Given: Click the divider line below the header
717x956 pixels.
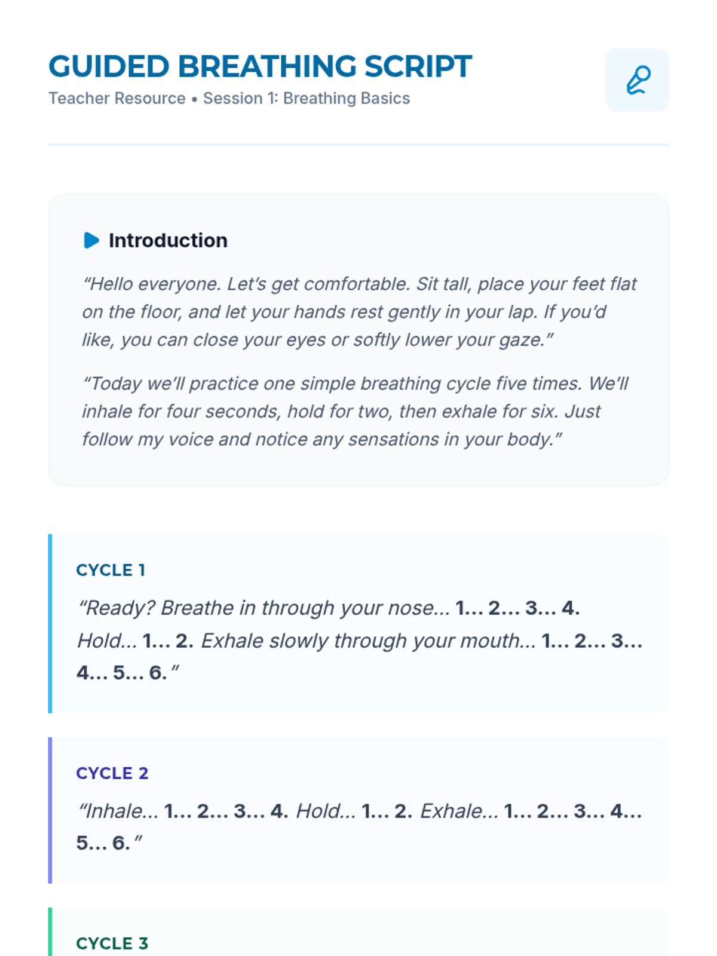Looking at the screenshot, I should [358, 145].
